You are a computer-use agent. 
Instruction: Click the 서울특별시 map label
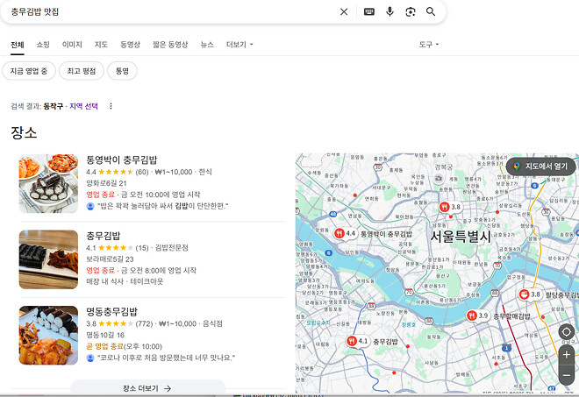[x=461, y=237]
